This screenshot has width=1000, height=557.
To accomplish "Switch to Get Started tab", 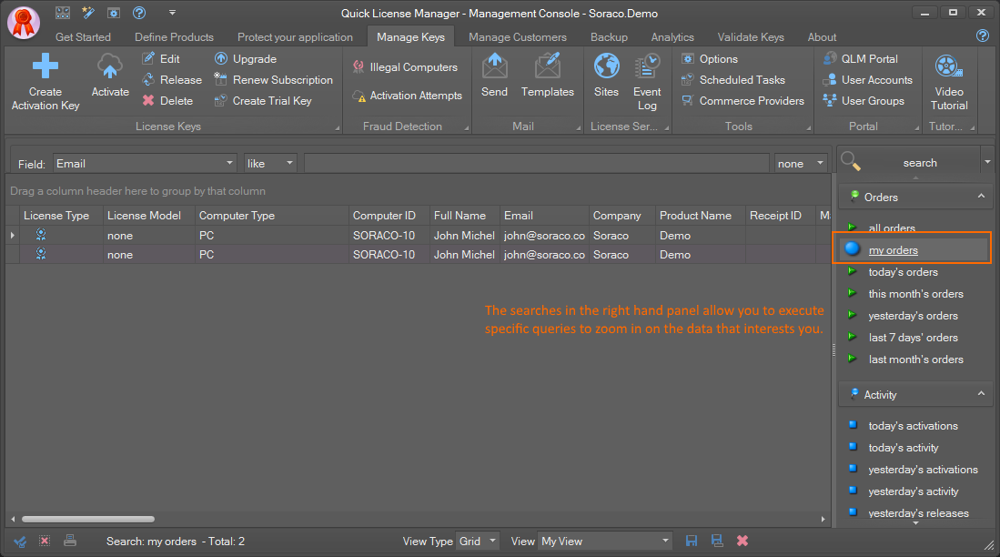I will pyautogui.click(x=83, y=37).
